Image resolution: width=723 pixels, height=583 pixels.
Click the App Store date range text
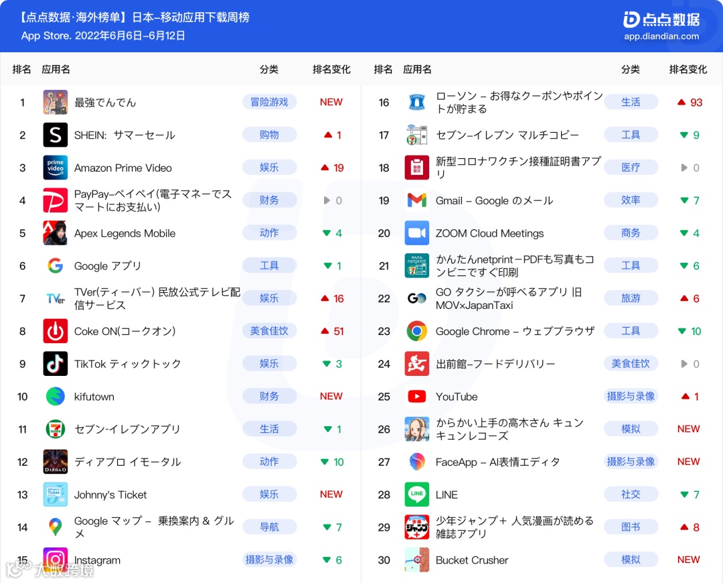pos(103,36)
